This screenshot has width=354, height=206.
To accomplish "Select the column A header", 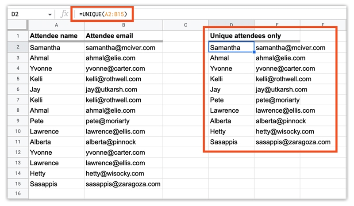I will tap(56, 25).
